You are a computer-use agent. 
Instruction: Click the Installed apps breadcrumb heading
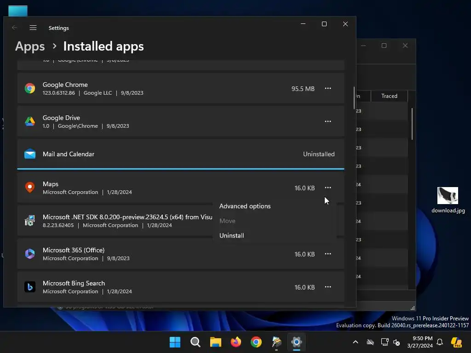(x=103, y=46)
